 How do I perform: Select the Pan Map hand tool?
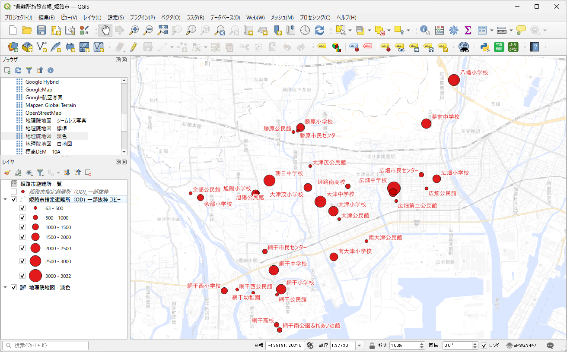coord(106,30)
